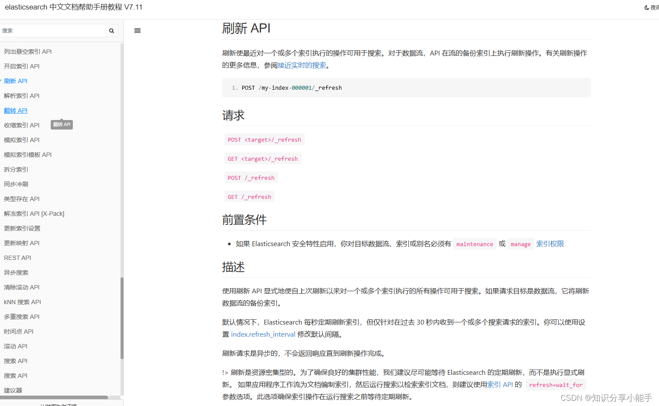Open '类型存在 API' sidebar entry

[x=22, y=199]
